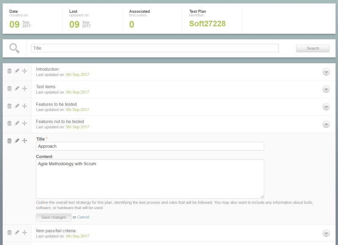Click the magnifying glass search icon
338x245 pixels.
[x=14, y=48]
